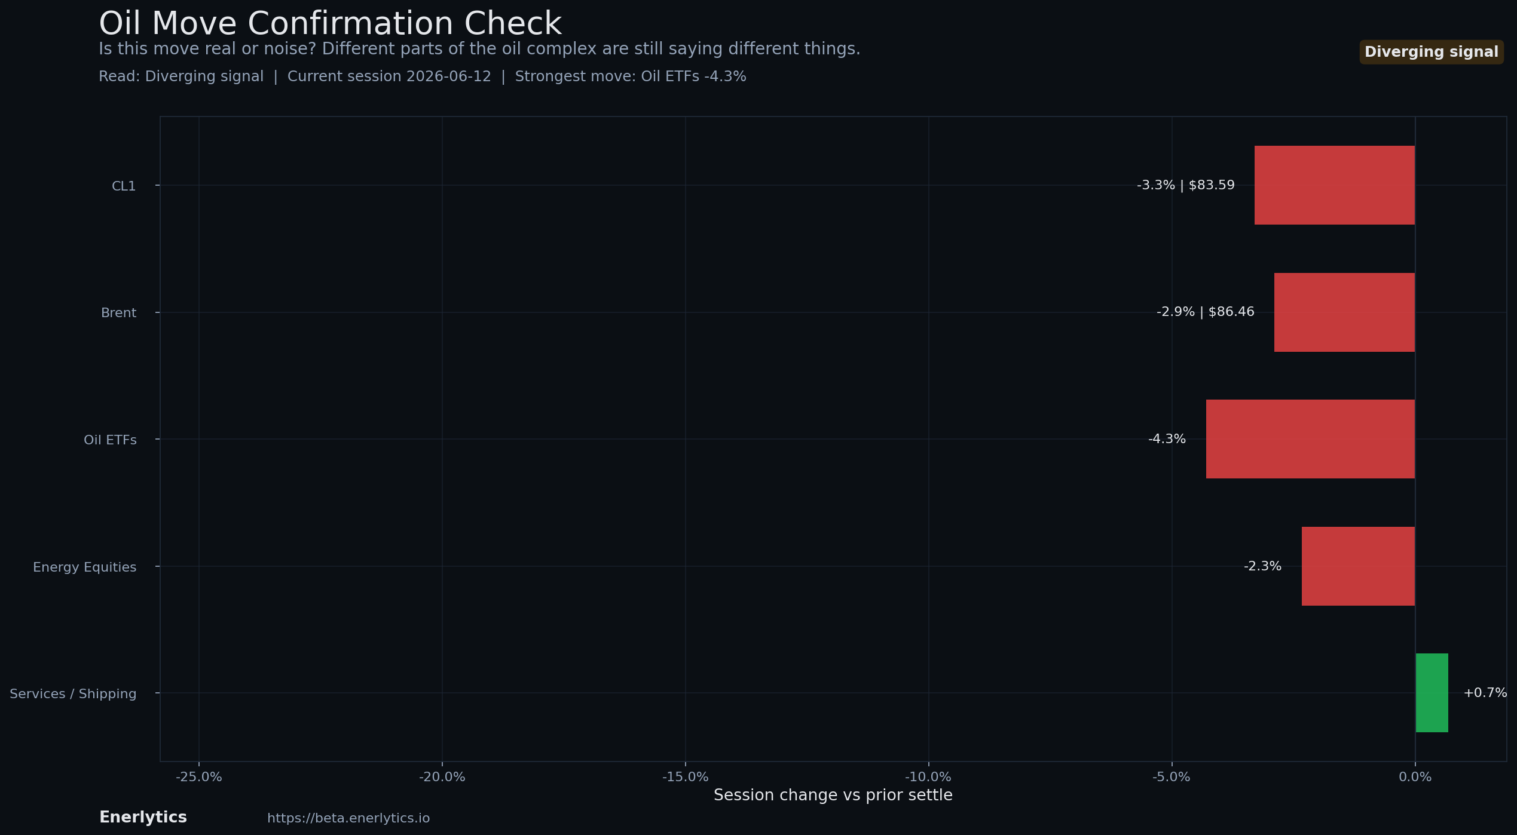Click the -2.9% | $86.46 value label
The height and width of the screenshot is (835, 1517).
[x=1205, y=312]
